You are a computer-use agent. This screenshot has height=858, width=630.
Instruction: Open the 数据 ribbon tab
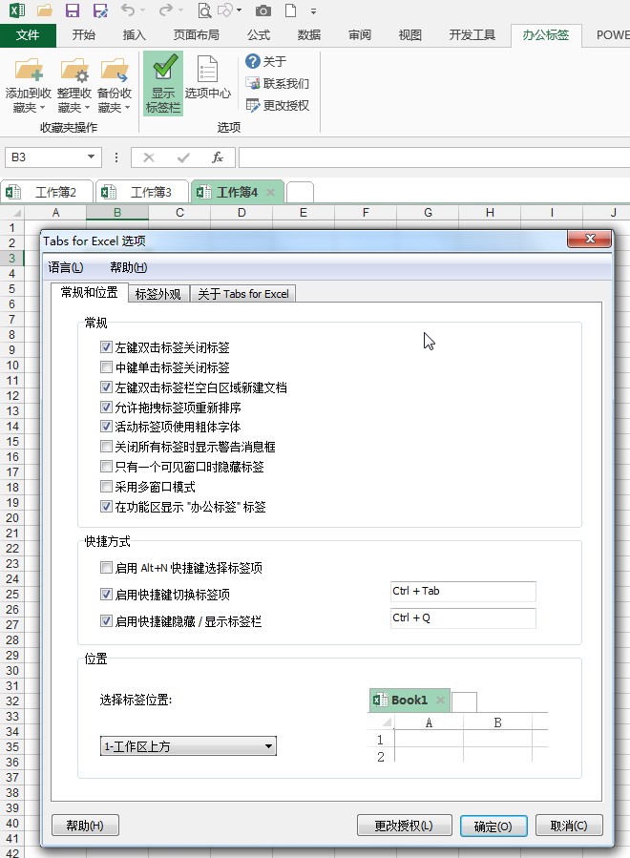pos(309,35)
